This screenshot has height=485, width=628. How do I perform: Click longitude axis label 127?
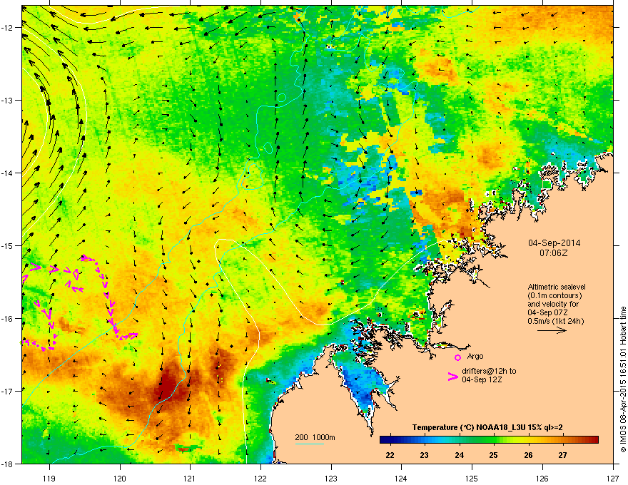coord(613,478)
